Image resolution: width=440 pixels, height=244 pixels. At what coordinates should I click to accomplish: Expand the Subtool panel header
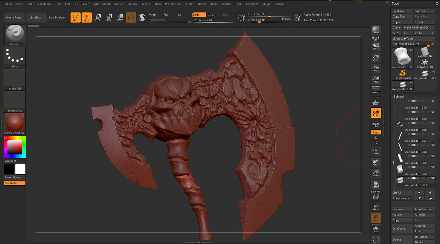tap(399, 97)
